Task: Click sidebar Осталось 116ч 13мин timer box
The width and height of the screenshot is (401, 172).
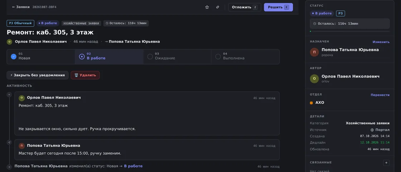Action: pos(350,24)
